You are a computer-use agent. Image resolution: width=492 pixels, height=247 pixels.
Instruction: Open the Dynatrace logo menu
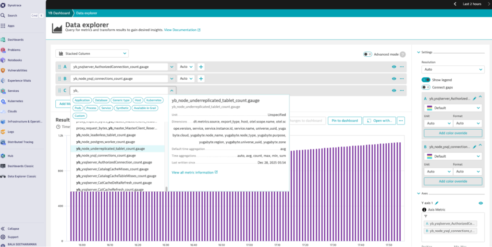tap(3, 5)
